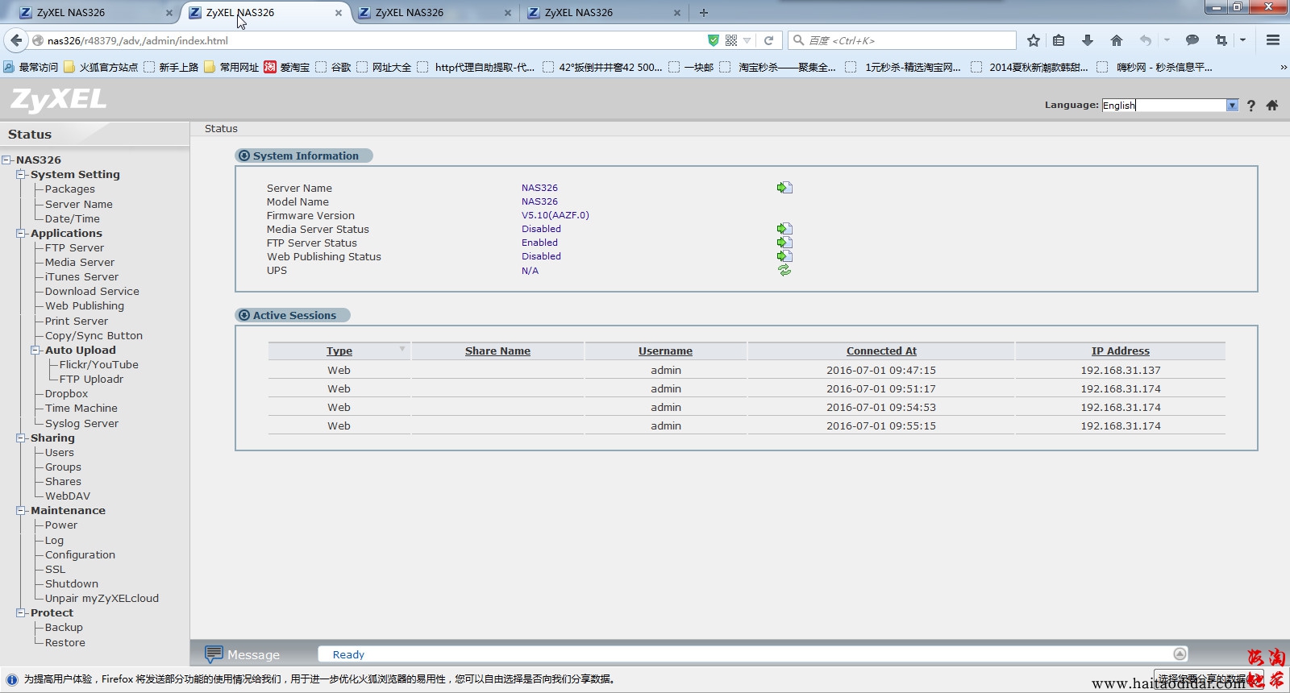Sort sessions by Connected At column
This screenshot has height=693, width=1290.
880,351
